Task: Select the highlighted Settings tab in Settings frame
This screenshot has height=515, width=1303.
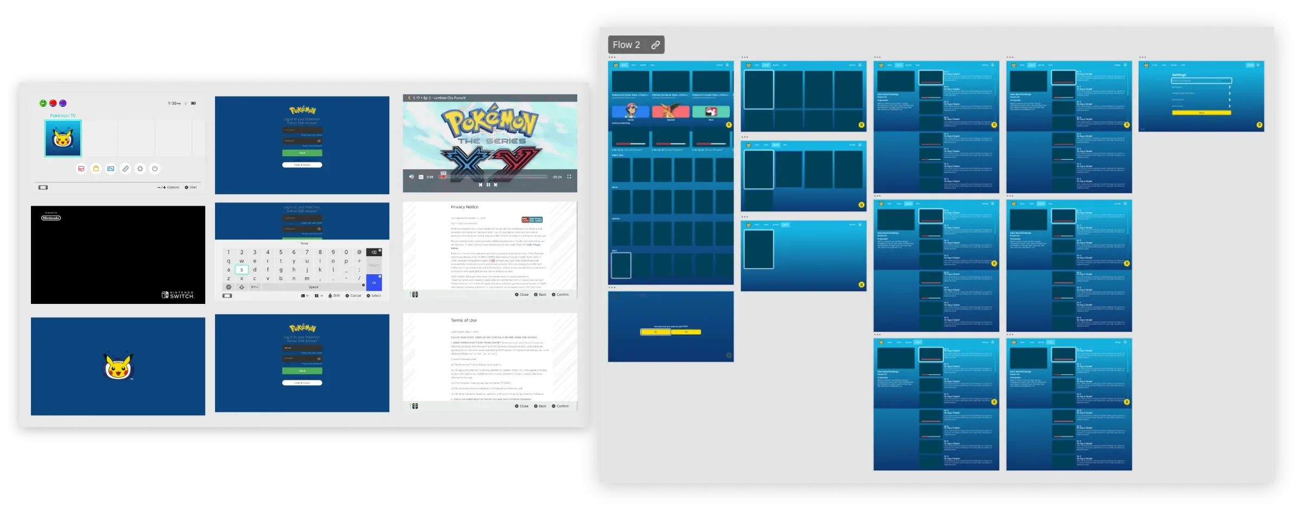Action: coord(1250,65)
